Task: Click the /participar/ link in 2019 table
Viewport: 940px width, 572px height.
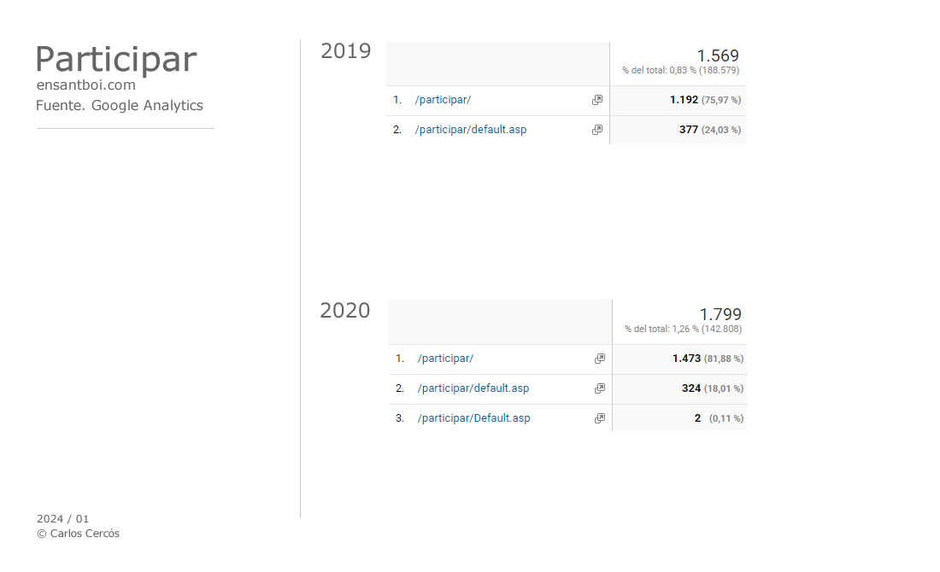Action: 443,100
